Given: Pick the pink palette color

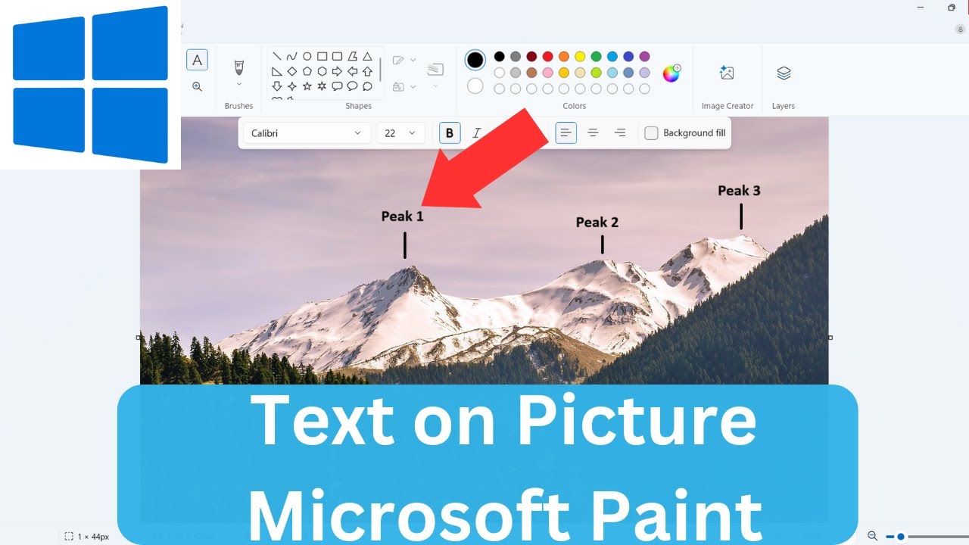Looking at the screenshot, I should point(547,73).
